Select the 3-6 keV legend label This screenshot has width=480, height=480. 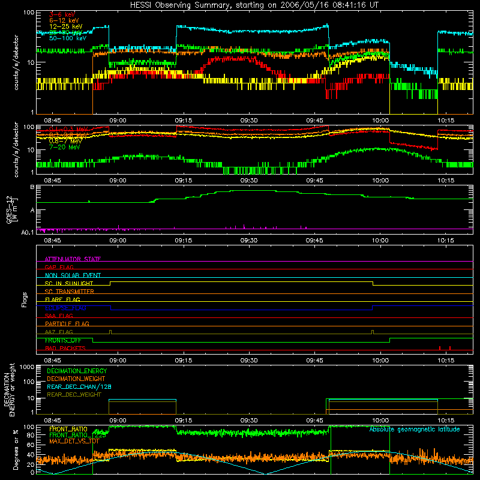coord(62,14)
